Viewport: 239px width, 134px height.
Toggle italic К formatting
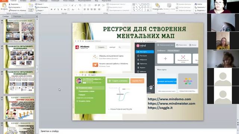(55, 9)
